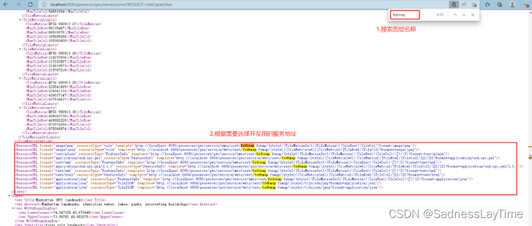
Task: Click the ResourceURL line with format image/jpeg
Action: [217, 149]
